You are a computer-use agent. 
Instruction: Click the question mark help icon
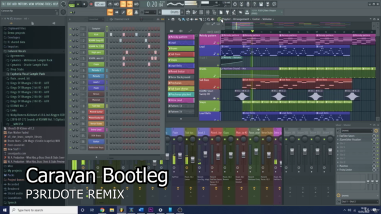tap(254, 4)
